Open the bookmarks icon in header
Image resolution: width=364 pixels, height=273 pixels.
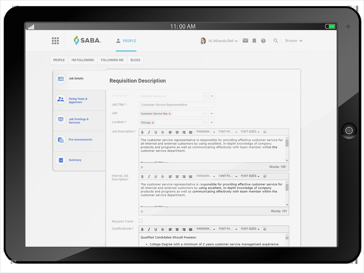[254, 41]
